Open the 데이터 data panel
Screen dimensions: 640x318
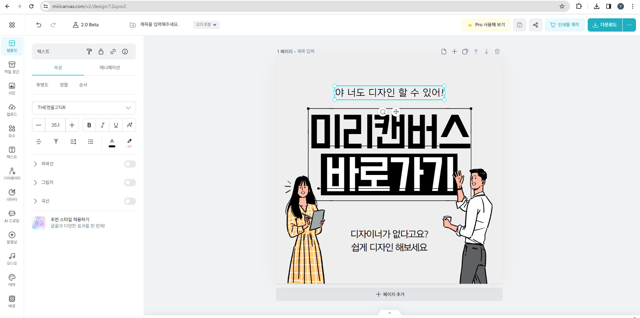coord(12,195)
